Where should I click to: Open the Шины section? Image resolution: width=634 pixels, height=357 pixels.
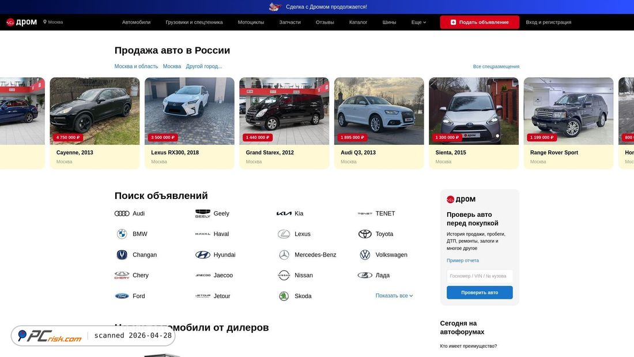[390, 22]
